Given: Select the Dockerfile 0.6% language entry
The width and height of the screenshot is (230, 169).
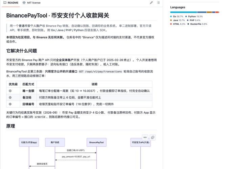Looking at the screenshot, I should click(x=197, y=24).
